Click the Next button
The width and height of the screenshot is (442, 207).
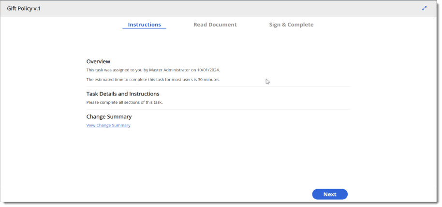click(330, 194)
